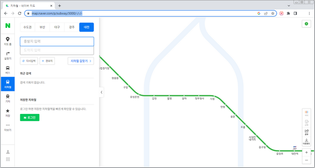Screen dimensions: 315x168
Task: Open 기차 train section
Action: [x=8, y=99]
